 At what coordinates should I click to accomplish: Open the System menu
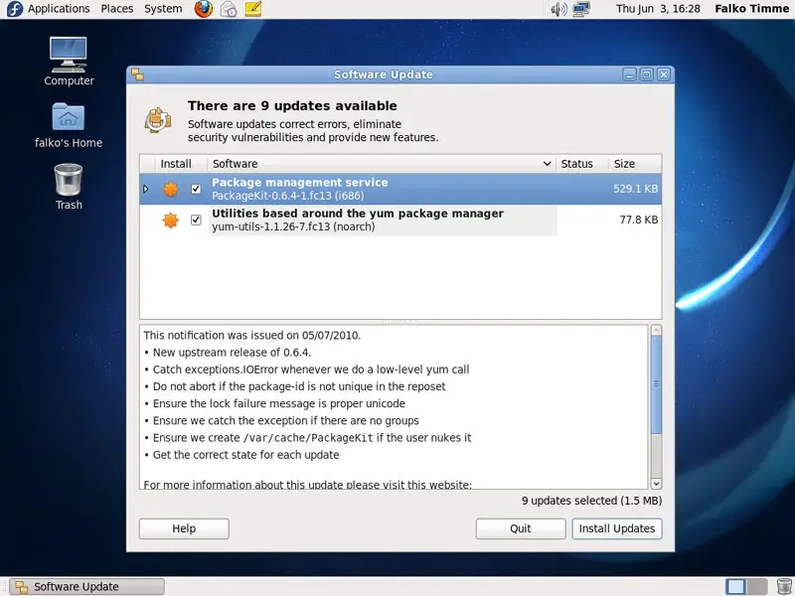tap(163, 9)
